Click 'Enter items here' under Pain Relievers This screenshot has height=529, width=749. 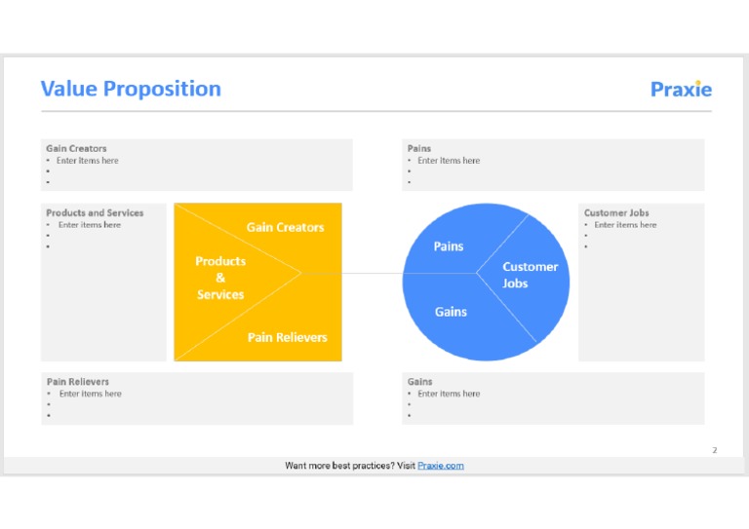point(90,394)
